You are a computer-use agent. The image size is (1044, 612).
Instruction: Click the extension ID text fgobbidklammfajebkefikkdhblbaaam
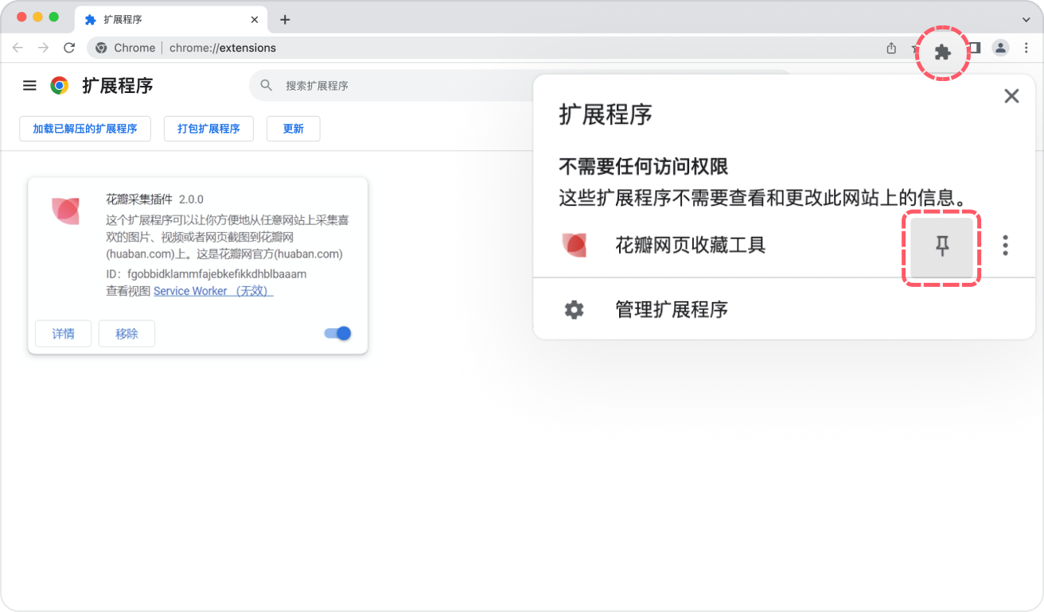(216, 274)
